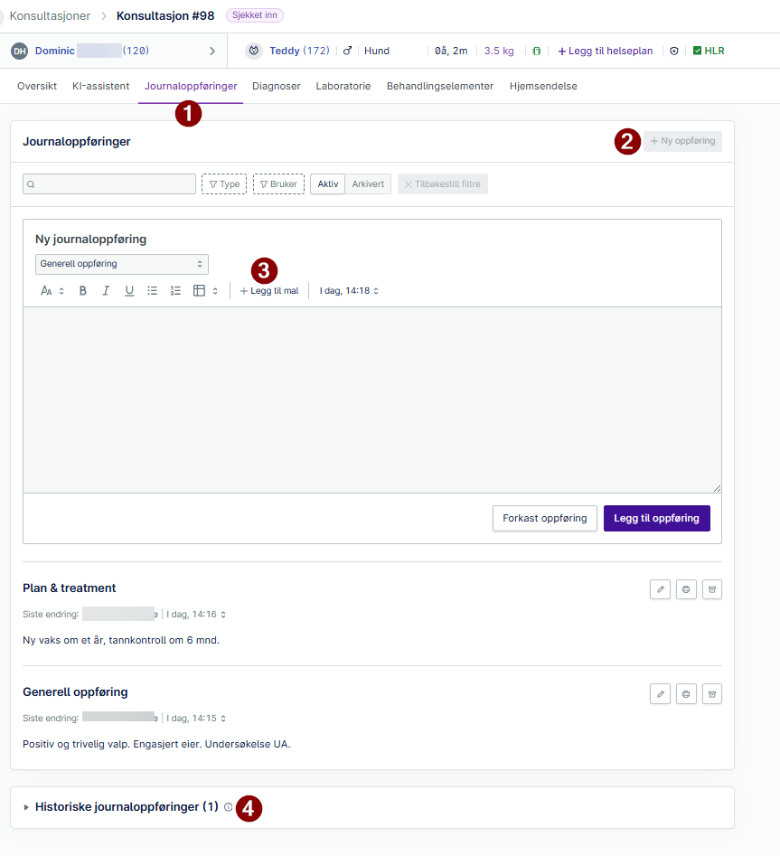Click the search magnifier icon
The width and height of the screenshot is (780, 856).
(x=31, y=184)
